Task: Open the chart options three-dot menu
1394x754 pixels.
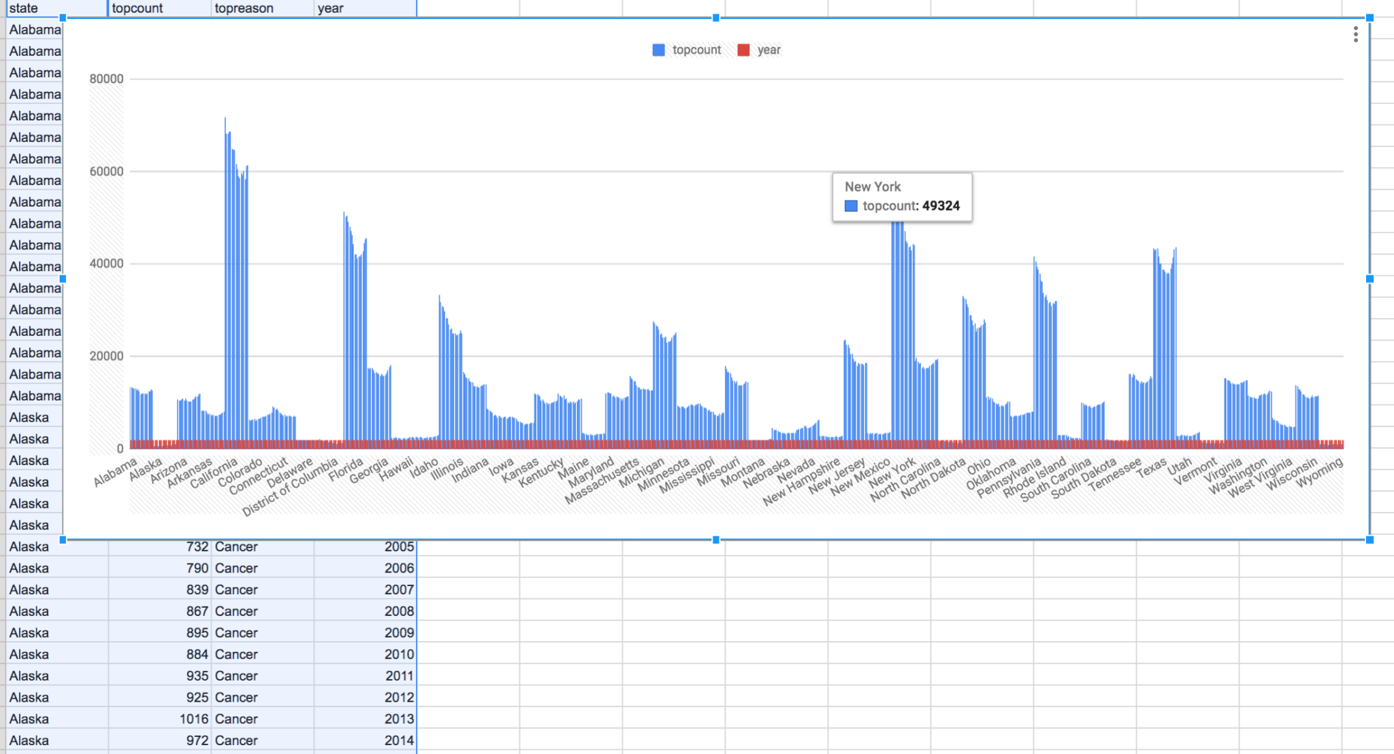Action: click(x=1355, y=35)
